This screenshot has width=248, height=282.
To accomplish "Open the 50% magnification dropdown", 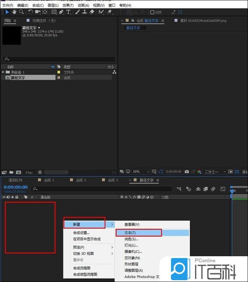I will tap(141, 172).
